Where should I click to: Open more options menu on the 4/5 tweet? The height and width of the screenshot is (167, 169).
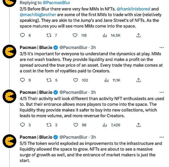click(x=161, y=92)
